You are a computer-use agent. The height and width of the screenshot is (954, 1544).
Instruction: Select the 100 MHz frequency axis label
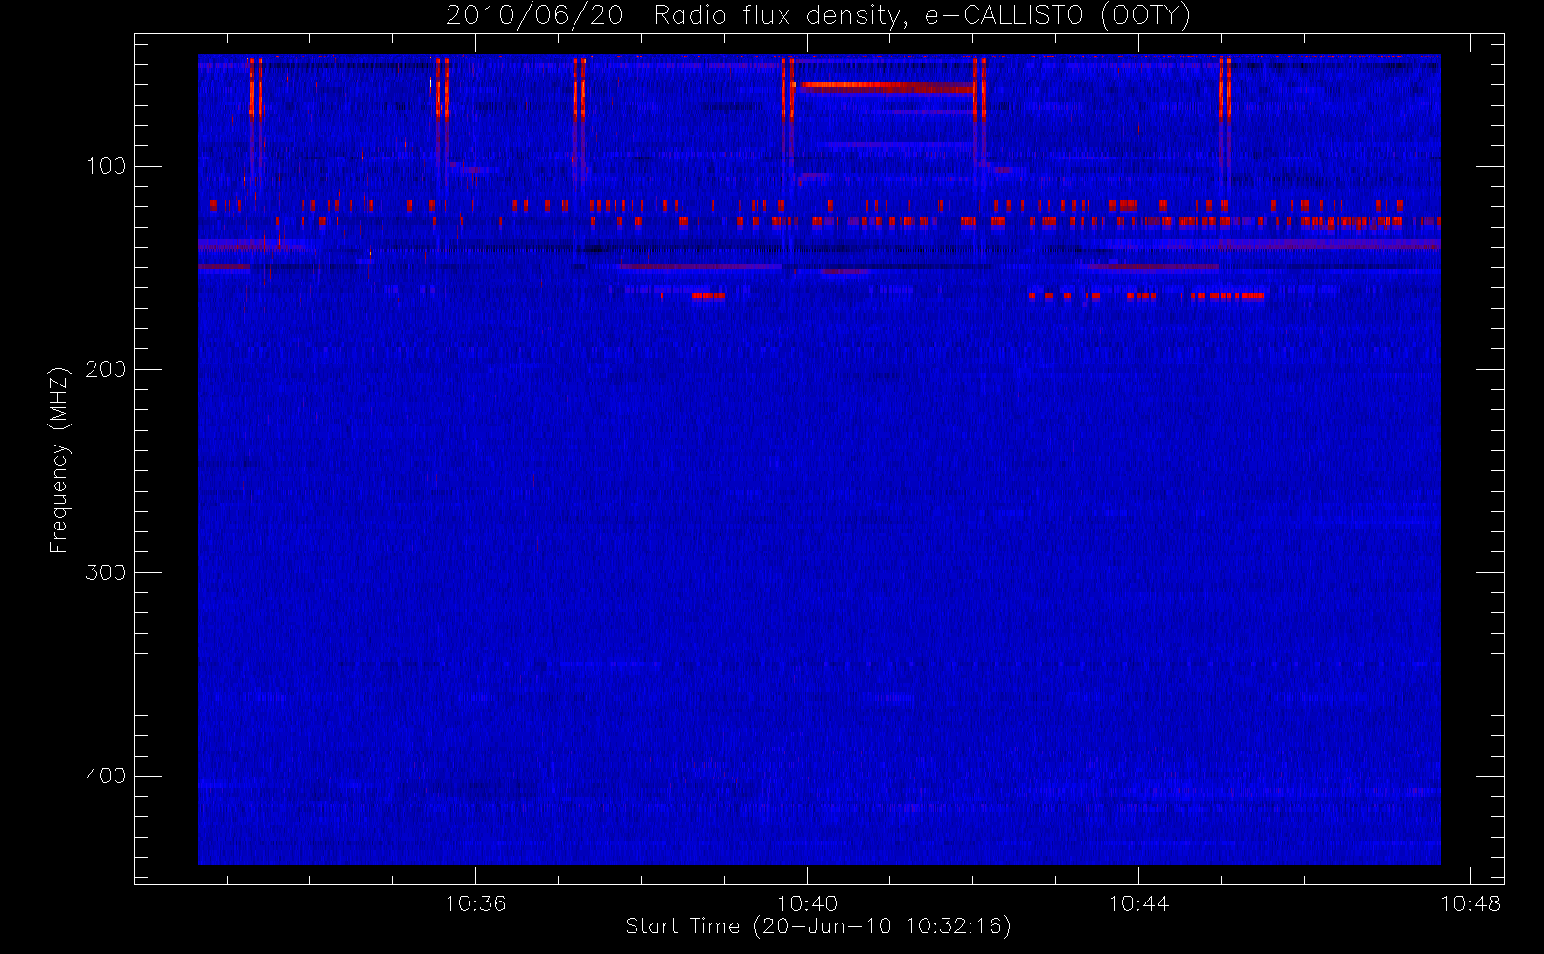[x=106, y=166]
